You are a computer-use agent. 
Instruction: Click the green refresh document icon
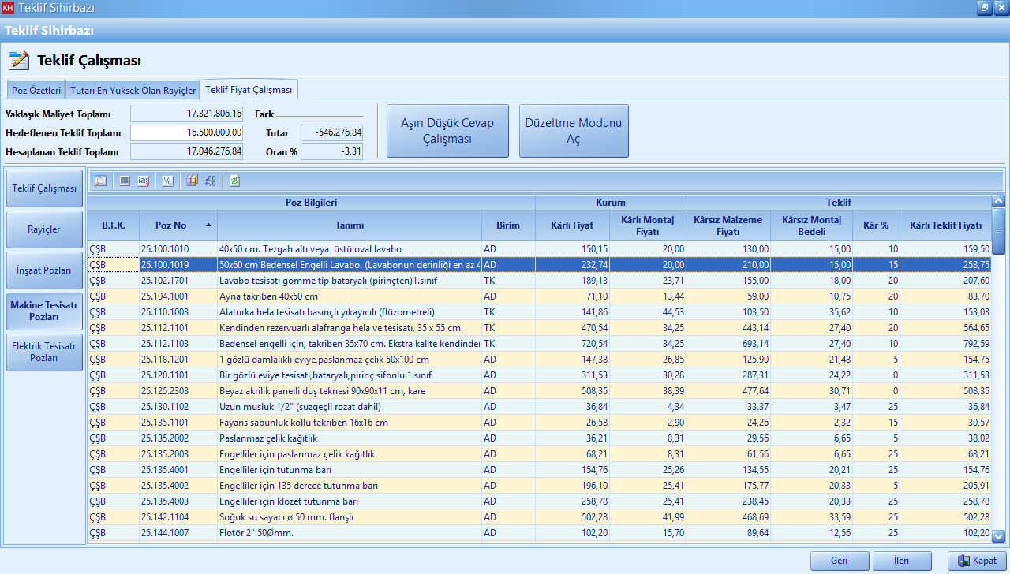(234, 181)
